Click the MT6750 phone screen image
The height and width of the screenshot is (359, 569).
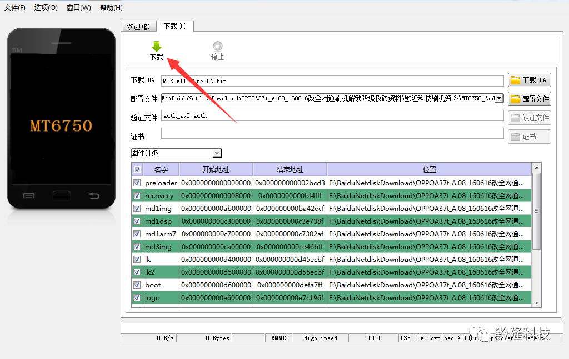(x=61, y=119)
